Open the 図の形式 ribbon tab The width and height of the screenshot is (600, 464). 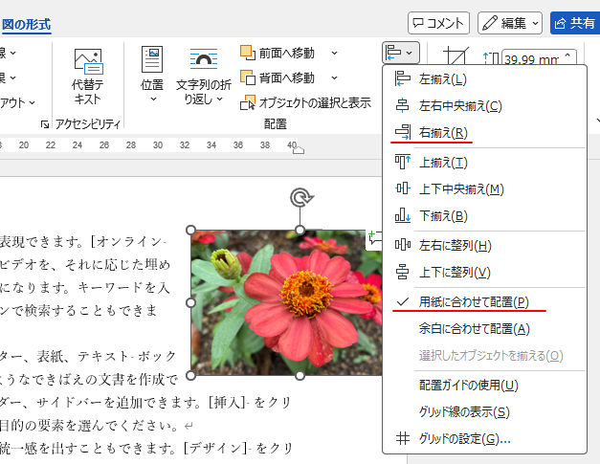coord(26,25)
